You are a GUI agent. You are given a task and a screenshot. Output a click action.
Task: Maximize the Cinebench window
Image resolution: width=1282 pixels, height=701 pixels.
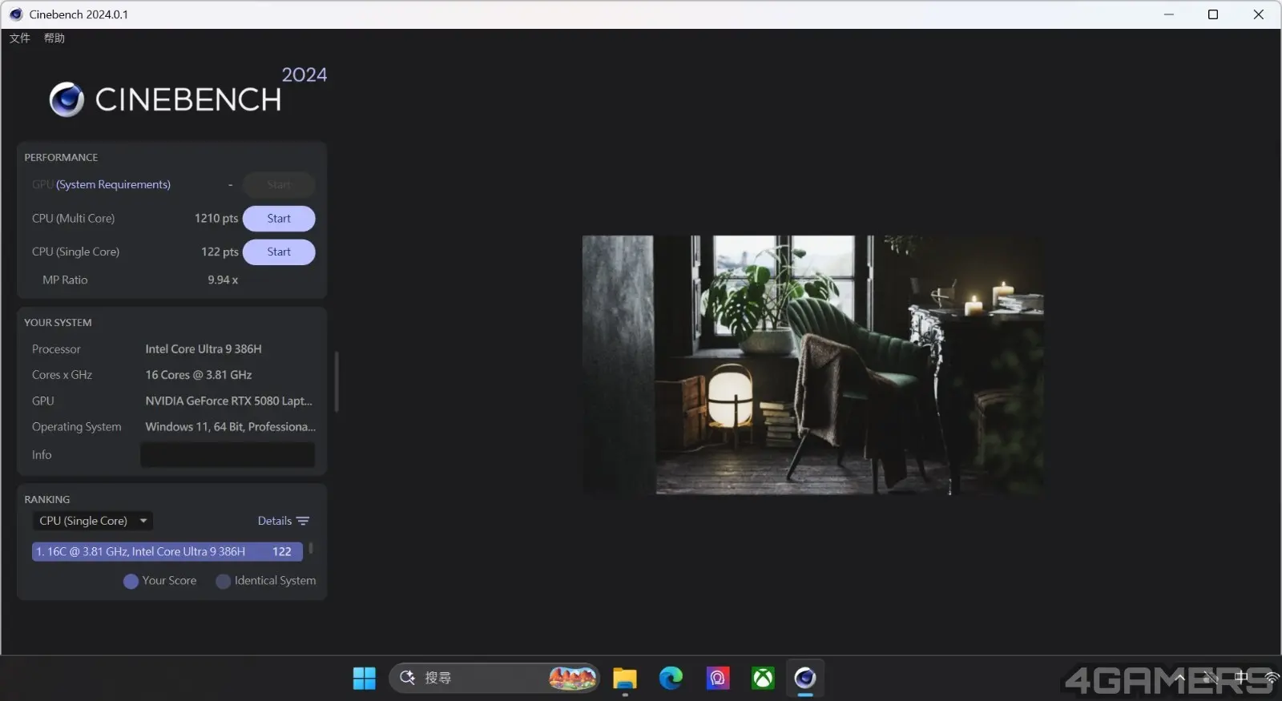1213,14
